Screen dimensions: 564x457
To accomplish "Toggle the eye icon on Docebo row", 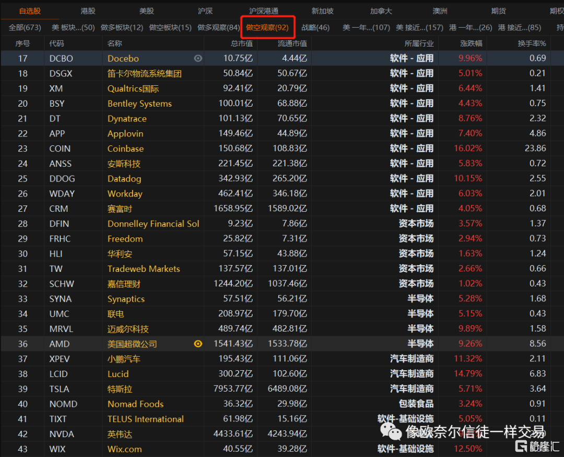I will (x=198, y=59).
